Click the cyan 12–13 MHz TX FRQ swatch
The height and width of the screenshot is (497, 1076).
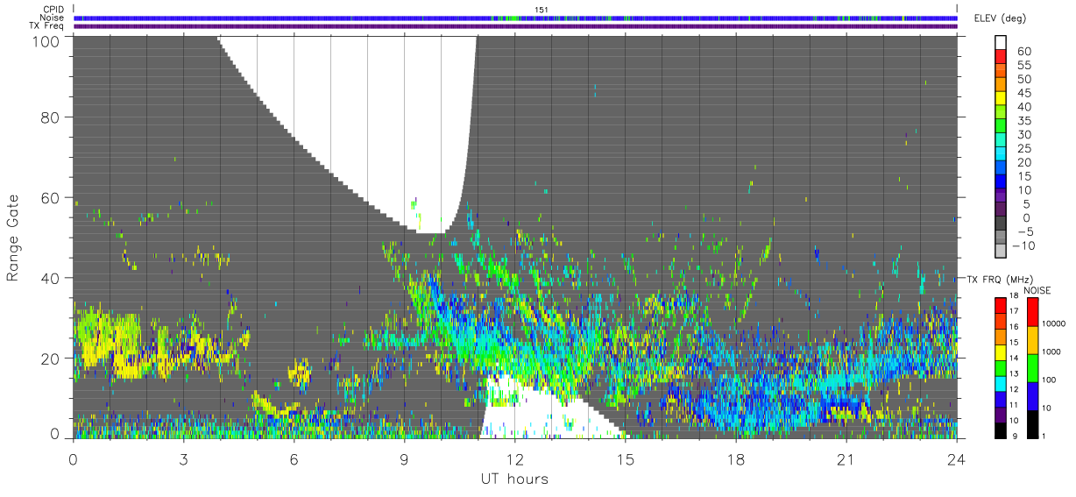[x=1001, y=384]
